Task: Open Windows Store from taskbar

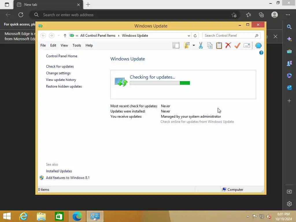Action: point(59,216)
